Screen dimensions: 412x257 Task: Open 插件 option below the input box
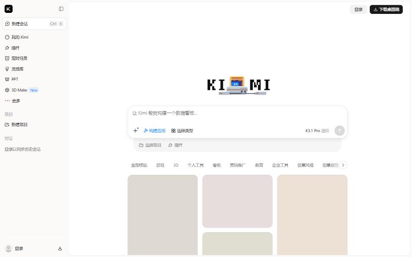tap(175, 145)
